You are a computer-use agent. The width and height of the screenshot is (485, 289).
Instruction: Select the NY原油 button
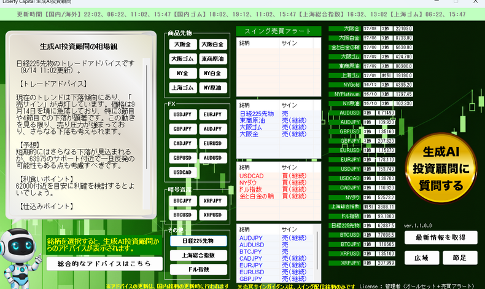[x=213, y=88]
